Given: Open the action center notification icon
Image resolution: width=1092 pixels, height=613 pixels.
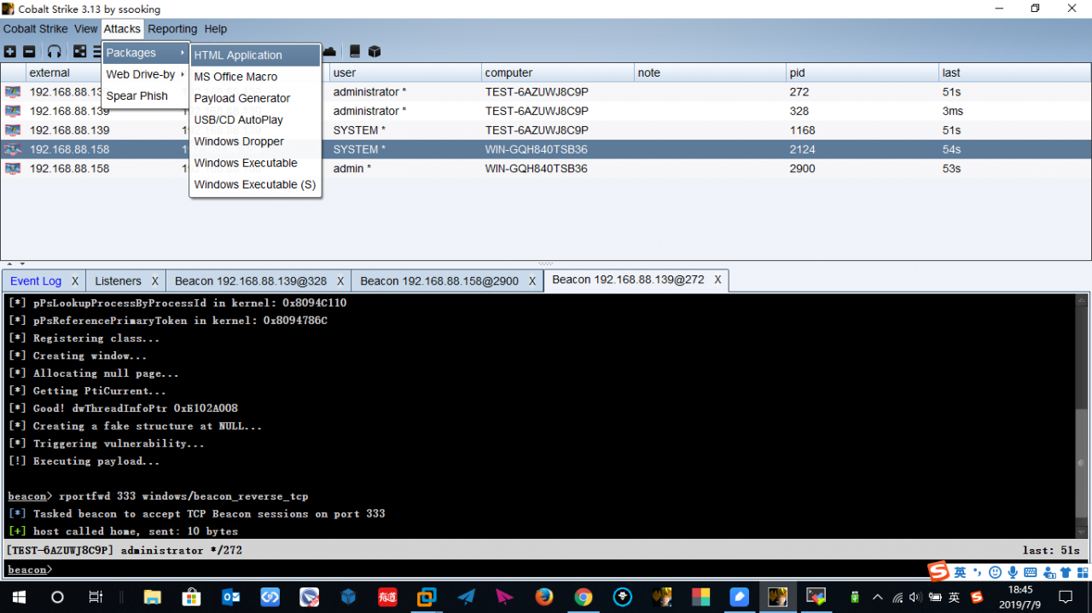Looking at the screenshot, I should pos(1066,597).
